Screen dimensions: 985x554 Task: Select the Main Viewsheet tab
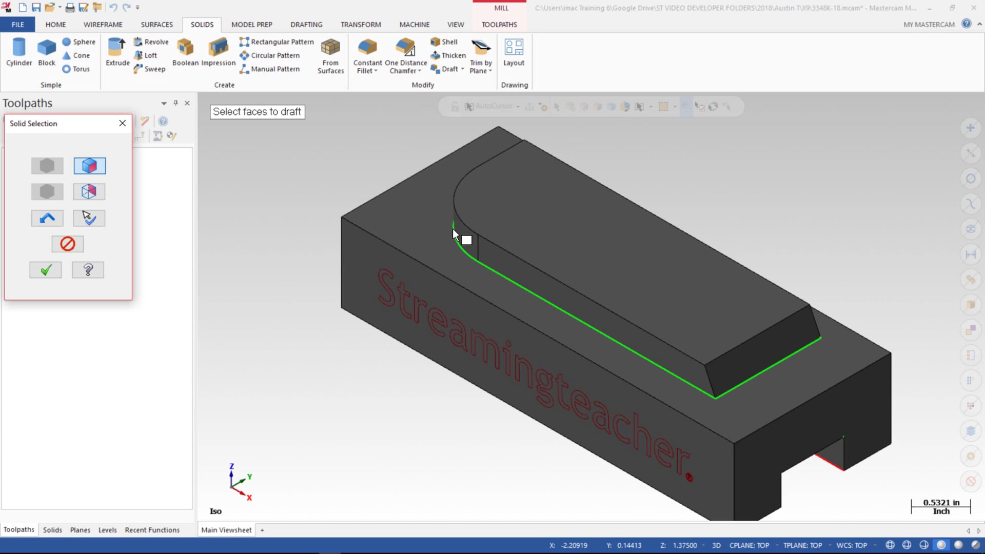coord(226,530)
